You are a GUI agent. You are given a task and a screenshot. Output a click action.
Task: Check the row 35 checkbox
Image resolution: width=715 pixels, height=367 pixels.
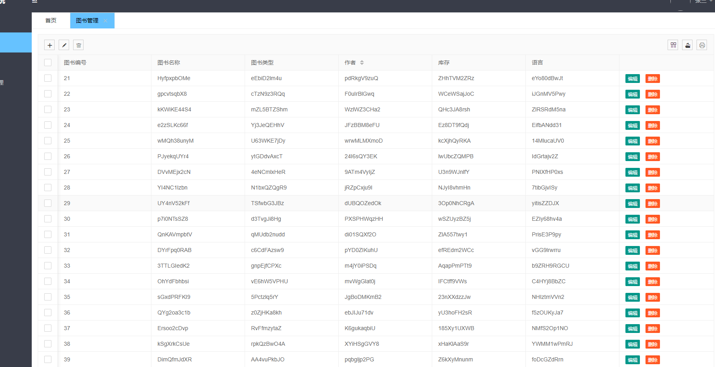(48, 297)
